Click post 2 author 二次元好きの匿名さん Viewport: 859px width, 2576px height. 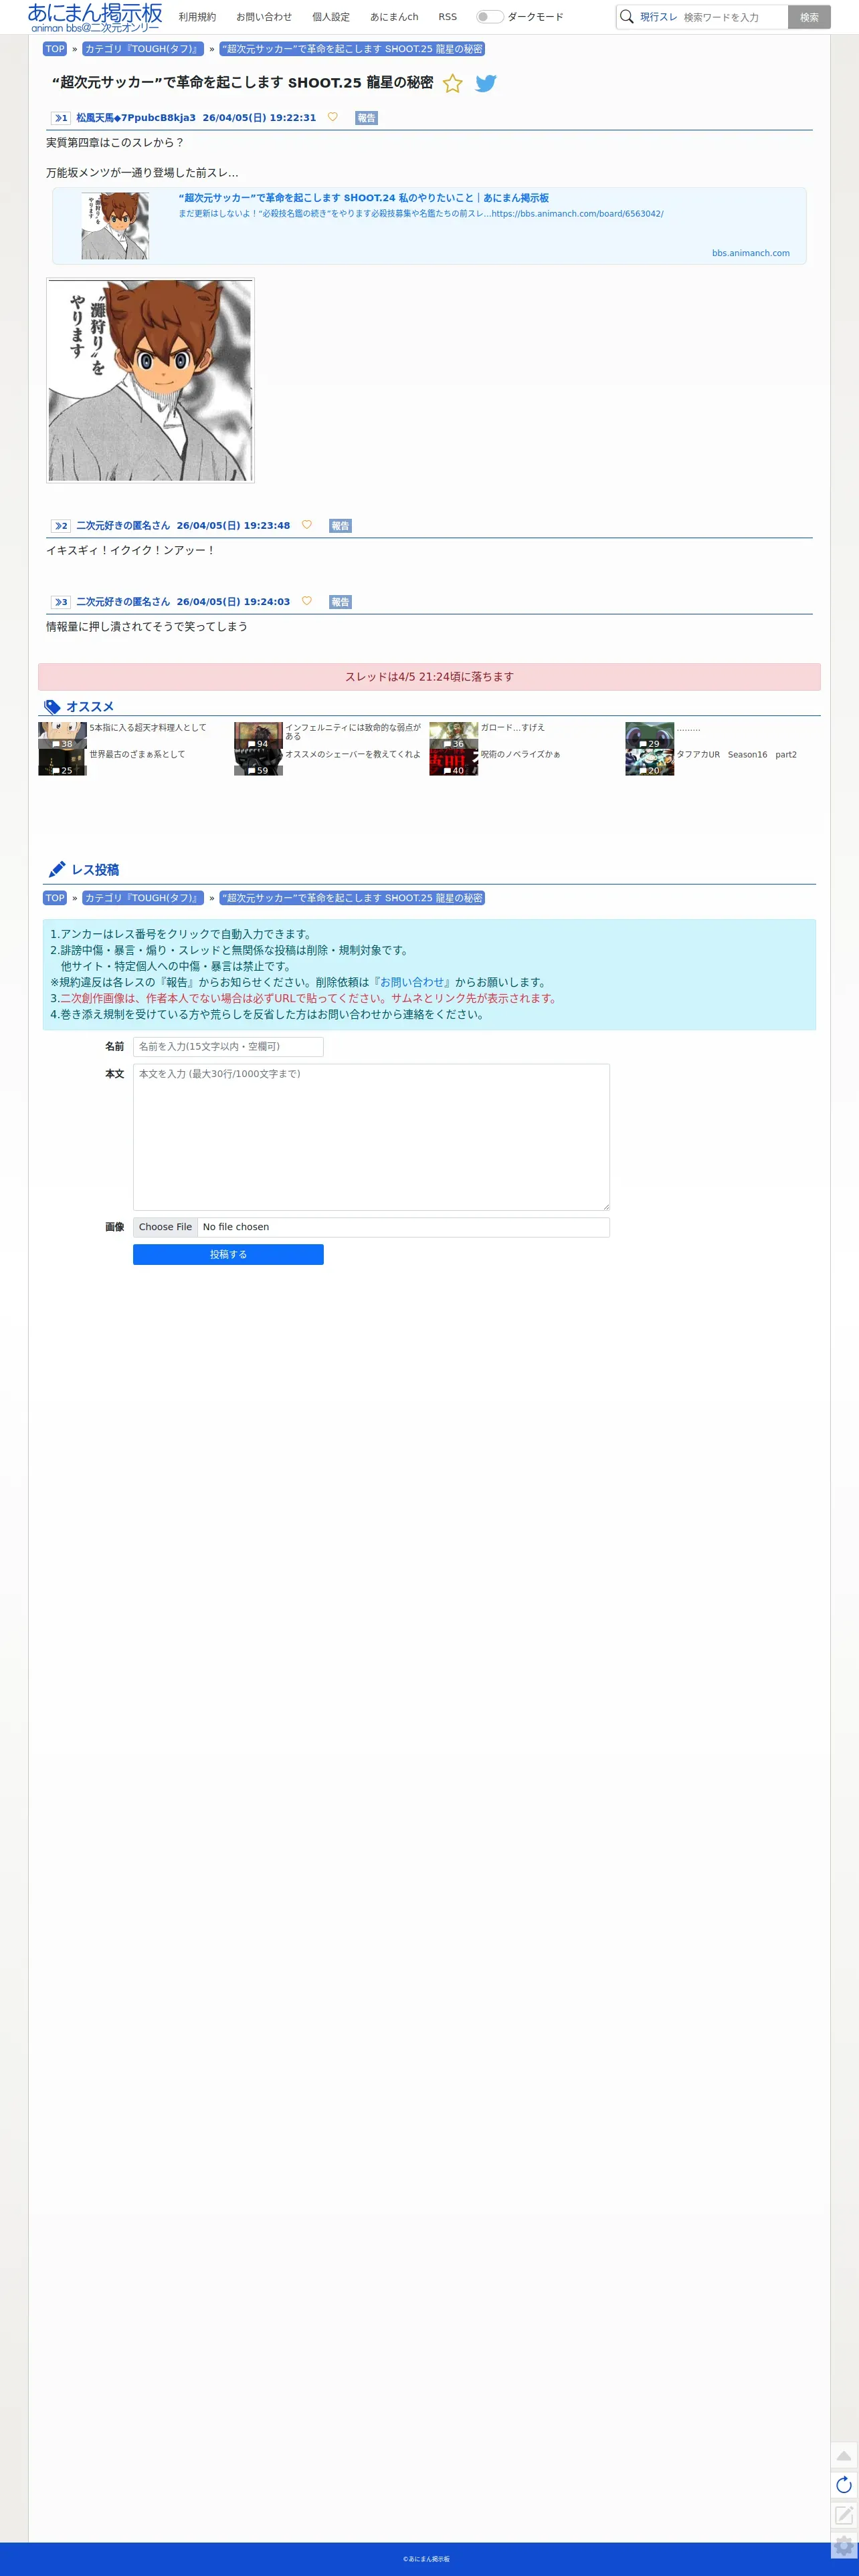point(123,526)
